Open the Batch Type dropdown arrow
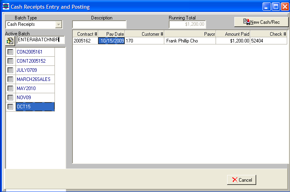The width and height of the screenshot is (290, 192). click(58, 25)
